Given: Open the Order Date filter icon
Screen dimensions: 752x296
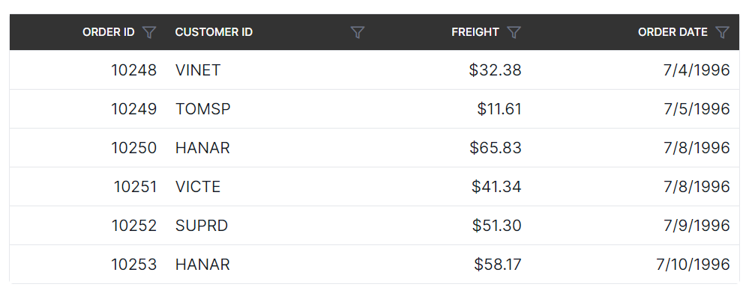Looking at the screenshot, I should tap(722, 32).
